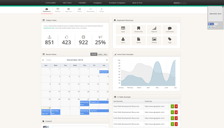Screen dimensions: 224x128
Task: Click the Twitter Follow button
Action: [212, 27]
